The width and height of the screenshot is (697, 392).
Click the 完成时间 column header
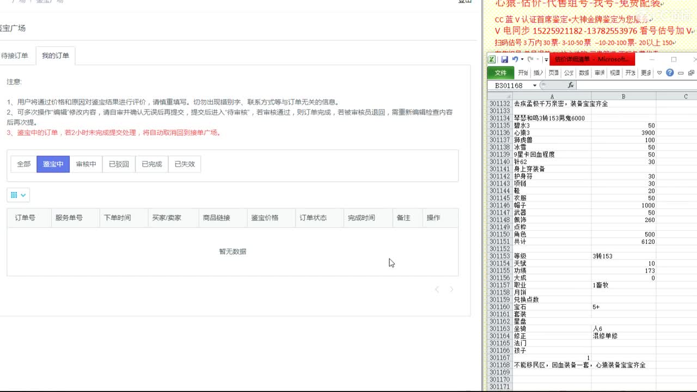(x=368, y=218)
